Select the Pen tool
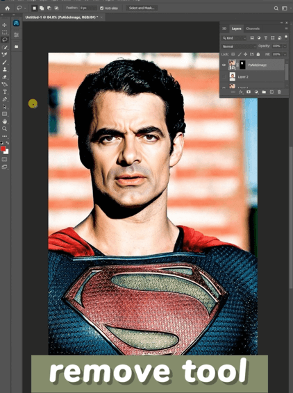Viewport: 293px width, 393px height. (x=4, y=99)
